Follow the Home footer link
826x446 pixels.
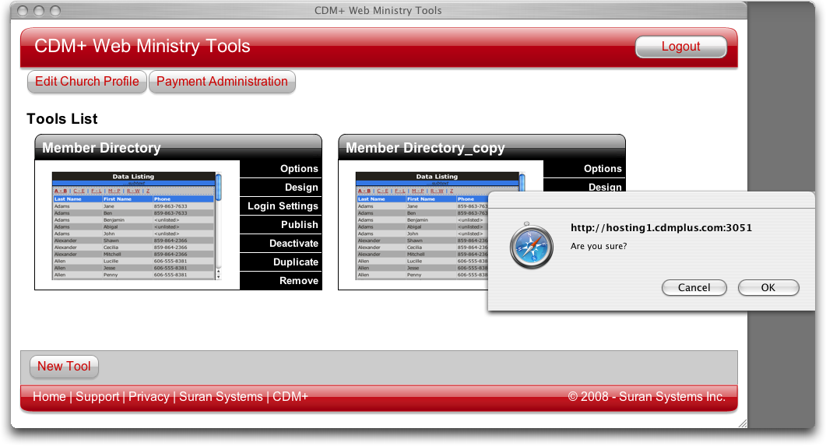49,397
